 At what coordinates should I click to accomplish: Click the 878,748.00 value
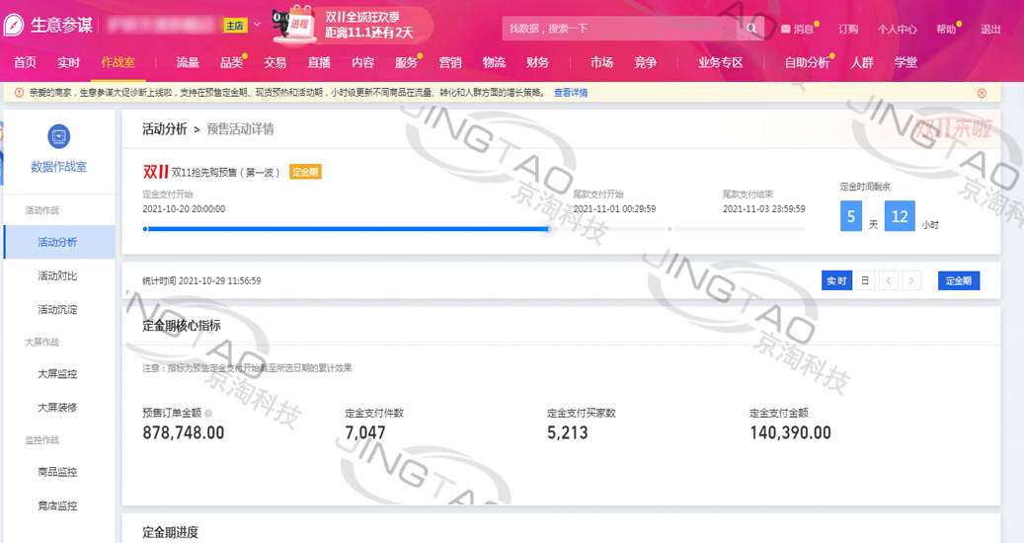coord(184,432)
